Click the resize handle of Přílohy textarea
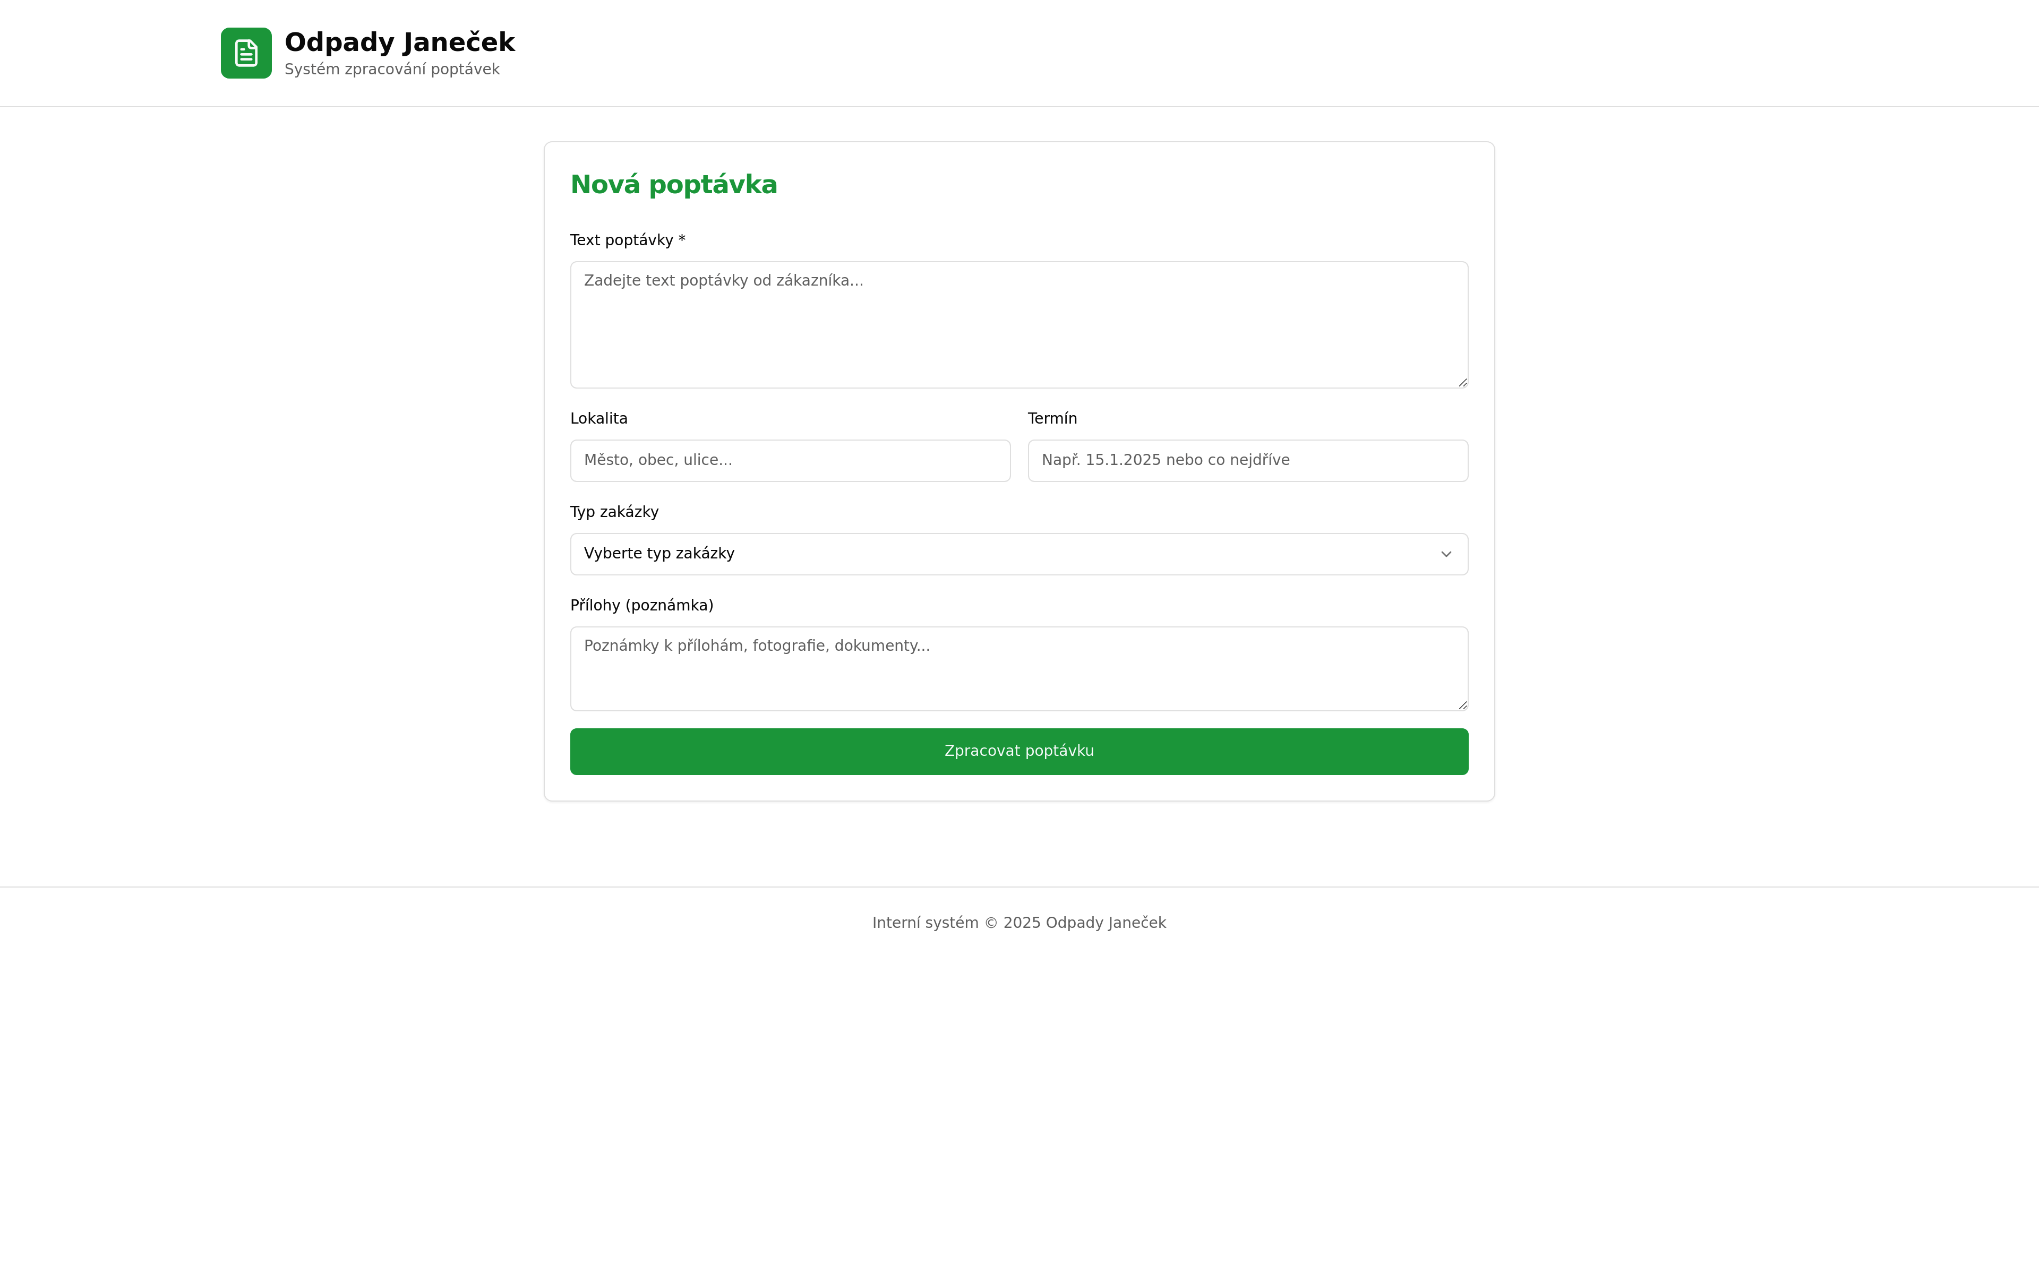Viewport: 2039px width, 1274px height. coord(1463,705)
